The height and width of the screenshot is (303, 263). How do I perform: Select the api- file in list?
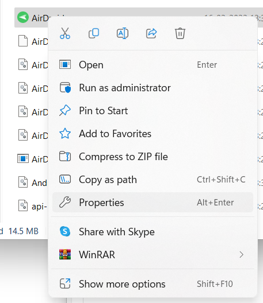coord(33,206)
